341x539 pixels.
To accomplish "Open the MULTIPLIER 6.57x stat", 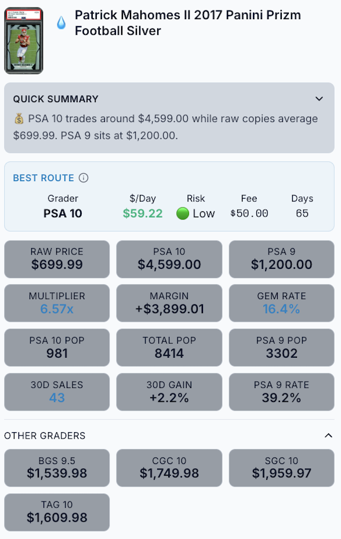I will [56, 303].
